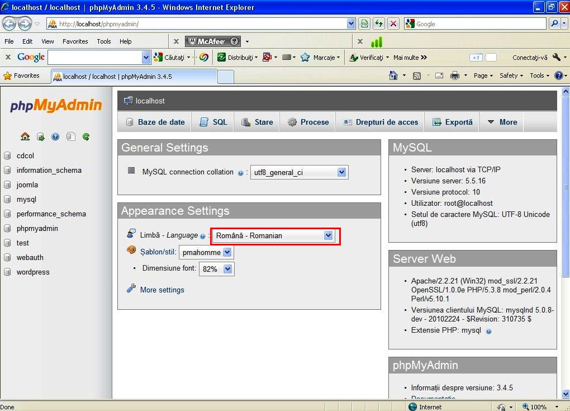Click the Read mail icon in command bar
The height and width of the screenshot is (411, 570).
tap(439, 75)
